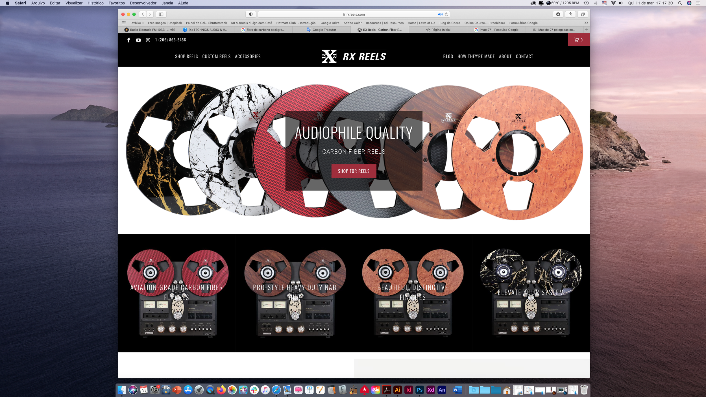Click the Safari Share button
706x397 pixels.
point(570,14)
